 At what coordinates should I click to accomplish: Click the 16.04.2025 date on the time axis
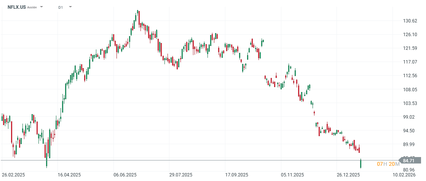click(x=69, y=175)
